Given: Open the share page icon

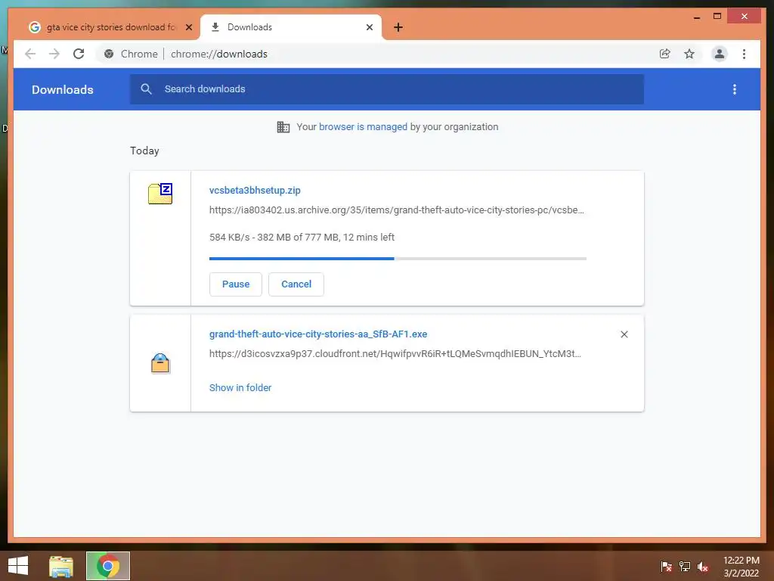Looking at the screenshot, I should coord(665,54).
